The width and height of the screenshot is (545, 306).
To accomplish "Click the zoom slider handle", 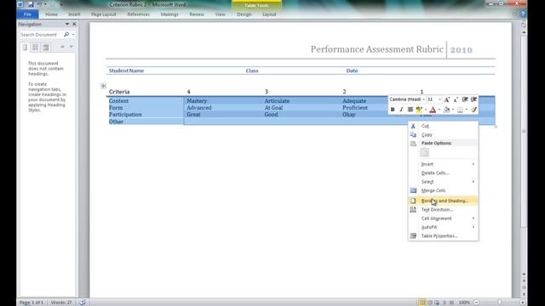I will pos(500,303).
